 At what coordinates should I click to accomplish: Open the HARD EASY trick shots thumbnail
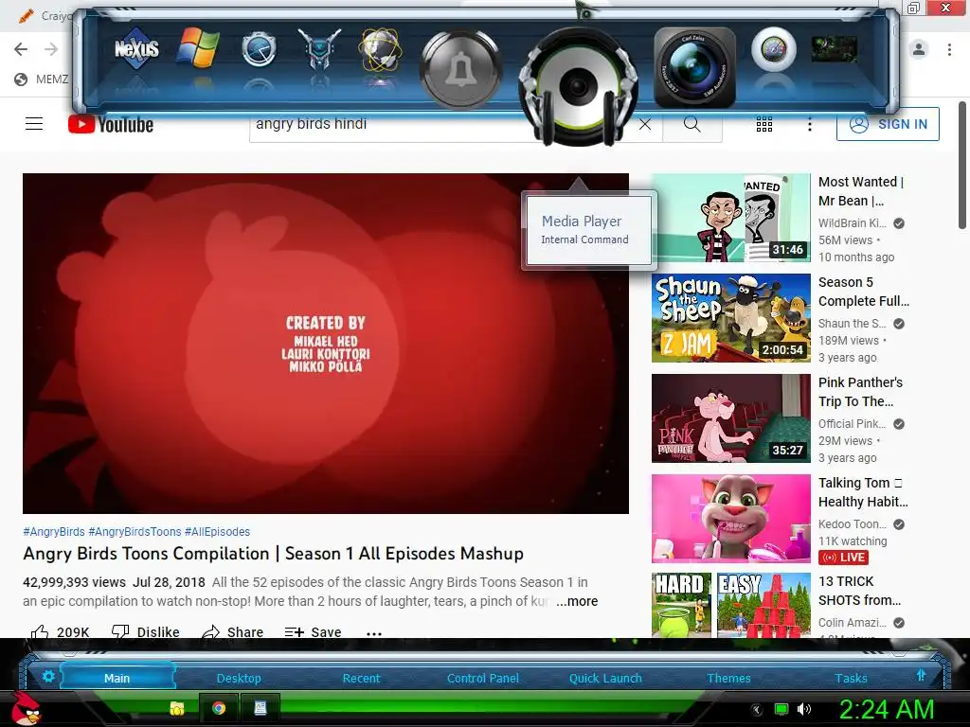[730, 605]
